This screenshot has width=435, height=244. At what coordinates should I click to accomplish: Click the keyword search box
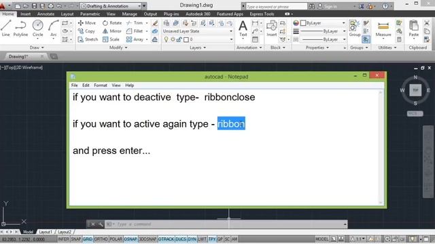tap(277, 6)
